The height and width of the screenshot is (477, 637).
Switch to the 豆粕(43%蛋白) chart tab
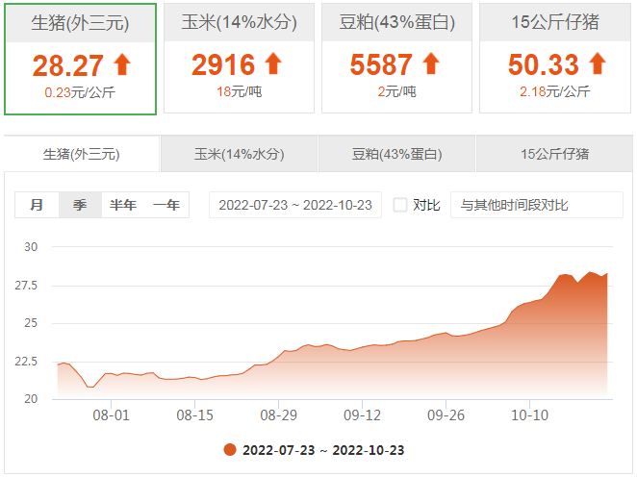point(396,154)
